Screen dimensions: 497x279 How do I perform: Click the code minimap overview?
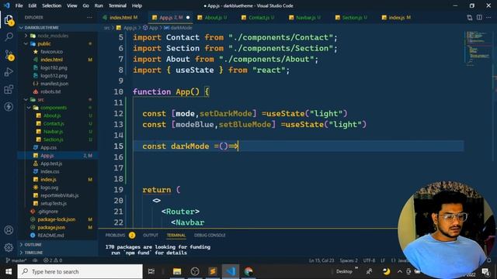click(478, 49)
